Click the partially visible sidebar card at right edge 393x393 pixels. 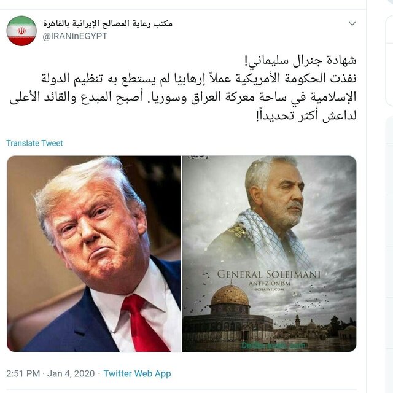[x=389, y=61]
